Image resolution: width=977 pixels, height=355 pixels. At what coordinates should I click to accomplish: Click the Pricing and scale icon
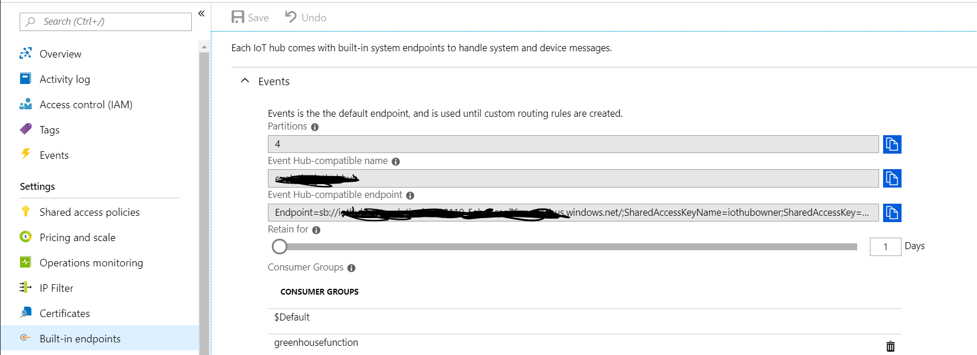coord(25,236)
